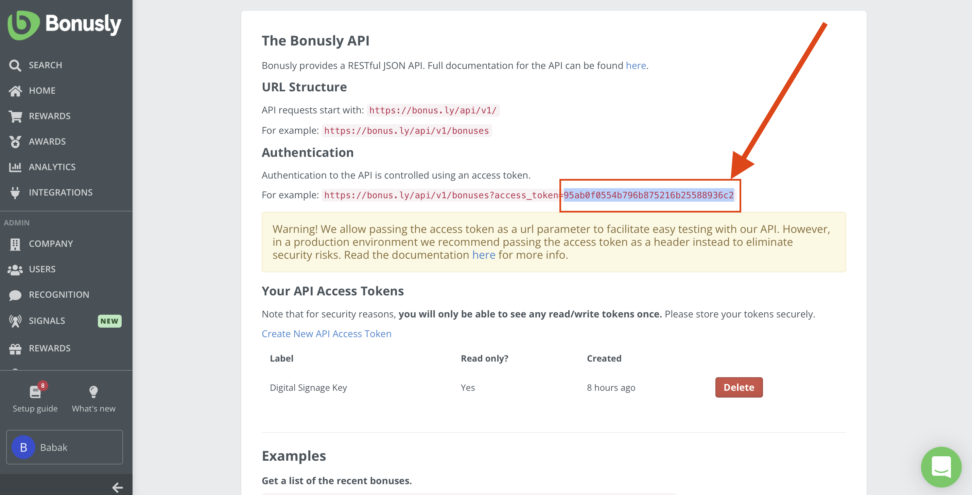This screenshot has height=495, width=972.
Task: Collapse sidebar with the left arrow
Action: point(117,488)
